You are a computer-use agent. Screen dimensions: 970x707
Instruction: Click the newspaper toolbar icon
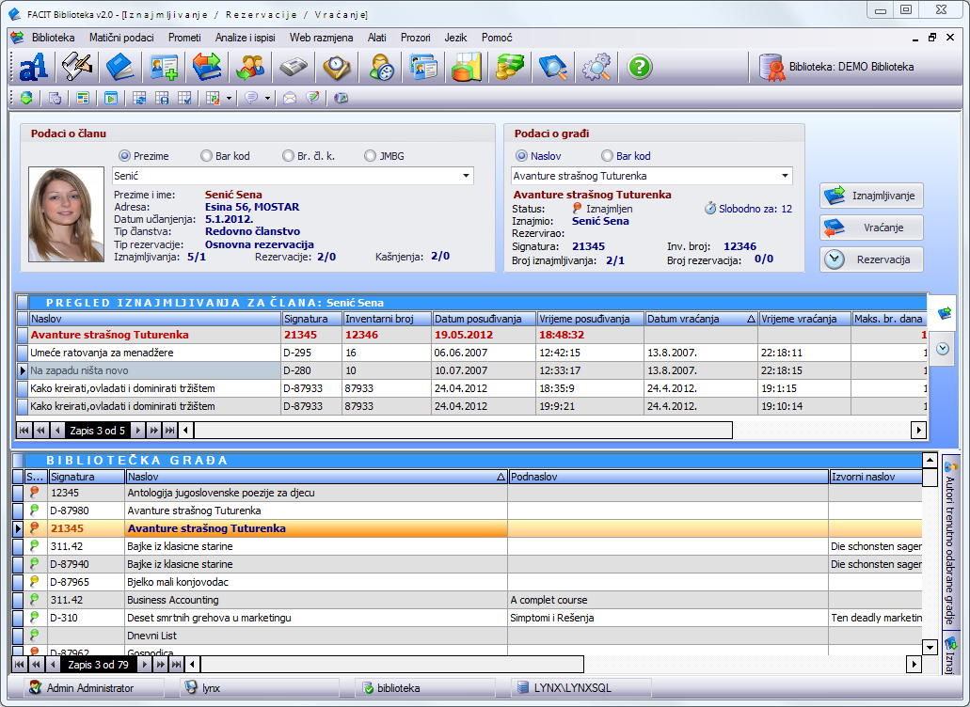(x=293, y=68)
